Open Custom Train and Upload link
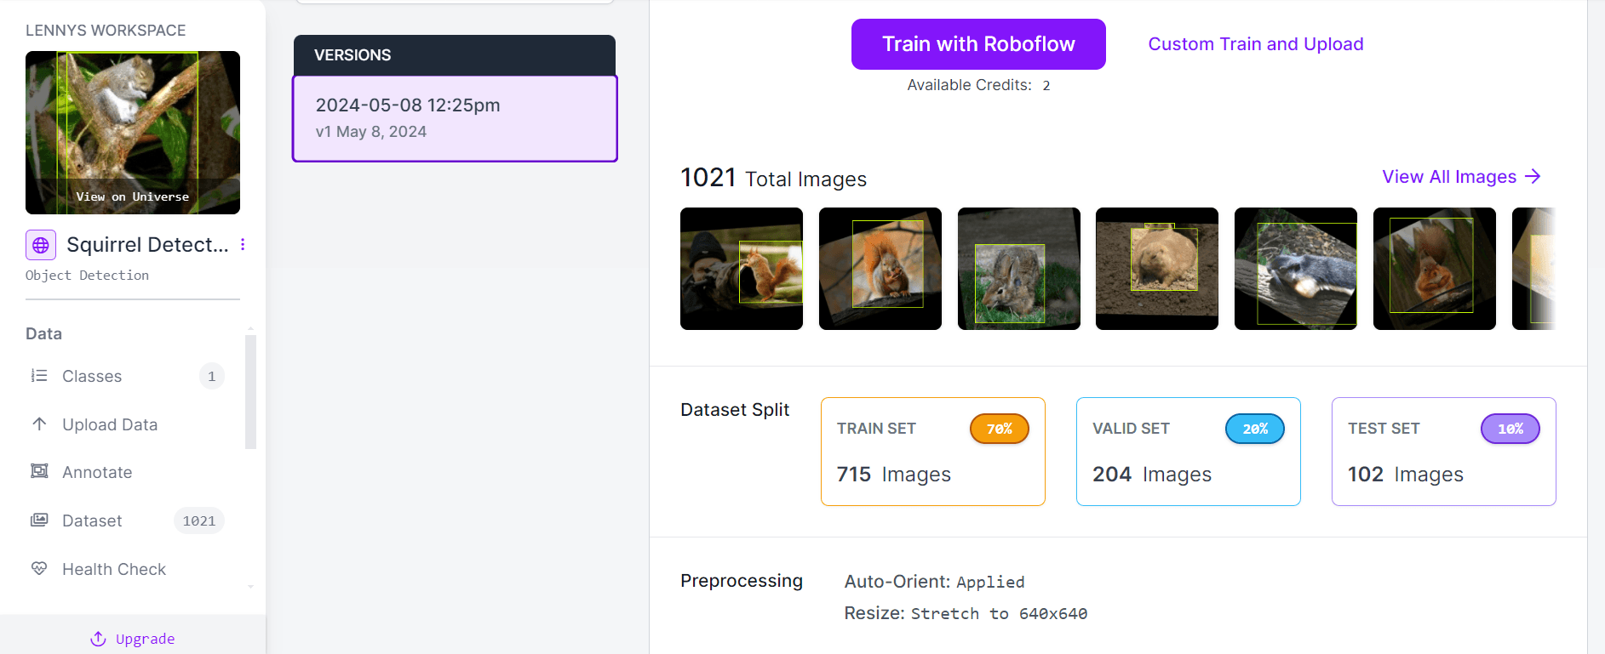This screenshot has width=1605, height=654. 1256,44
